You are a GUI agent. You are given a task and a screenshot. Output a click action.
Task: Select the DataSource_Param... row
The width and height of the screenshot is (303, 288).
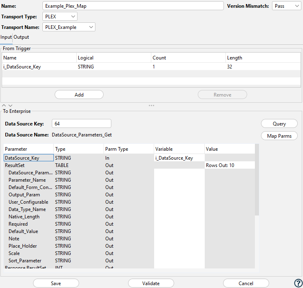click(x=129, y=172)
